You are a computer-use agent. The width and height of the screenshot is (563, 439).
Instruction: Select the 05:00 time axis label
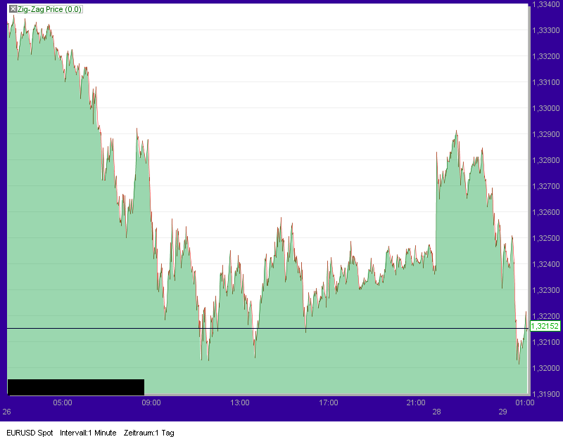pos(63,402)
